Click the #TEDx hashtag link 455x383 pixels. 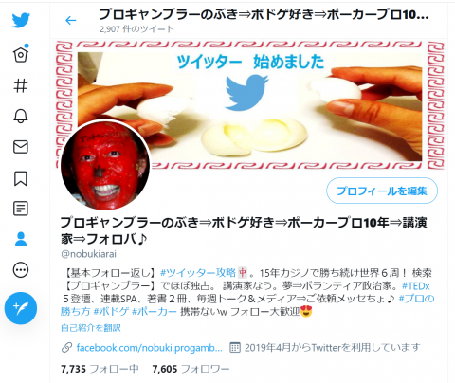415,286
